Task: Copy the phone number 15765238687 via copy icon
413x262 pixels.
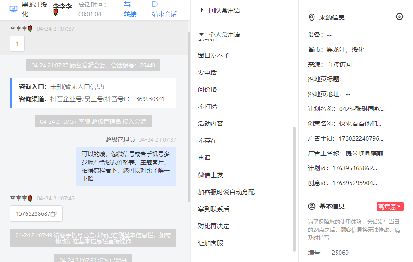Action: pos(54,213)
